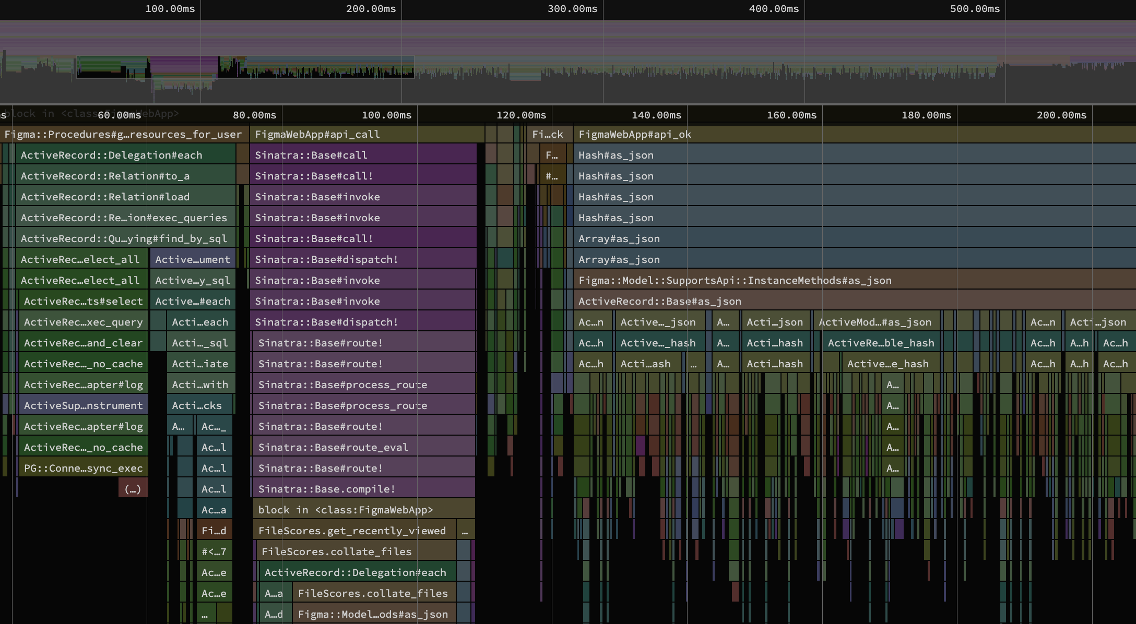Click the Active…_json frame

(659, 322)
